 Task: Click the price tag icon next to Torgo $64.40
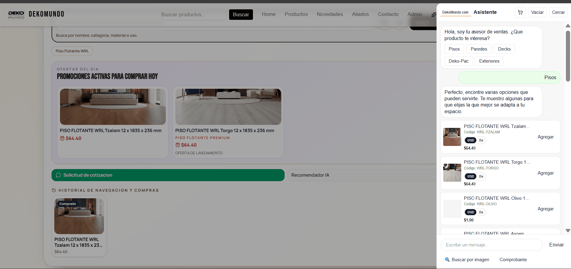point(178,145)
